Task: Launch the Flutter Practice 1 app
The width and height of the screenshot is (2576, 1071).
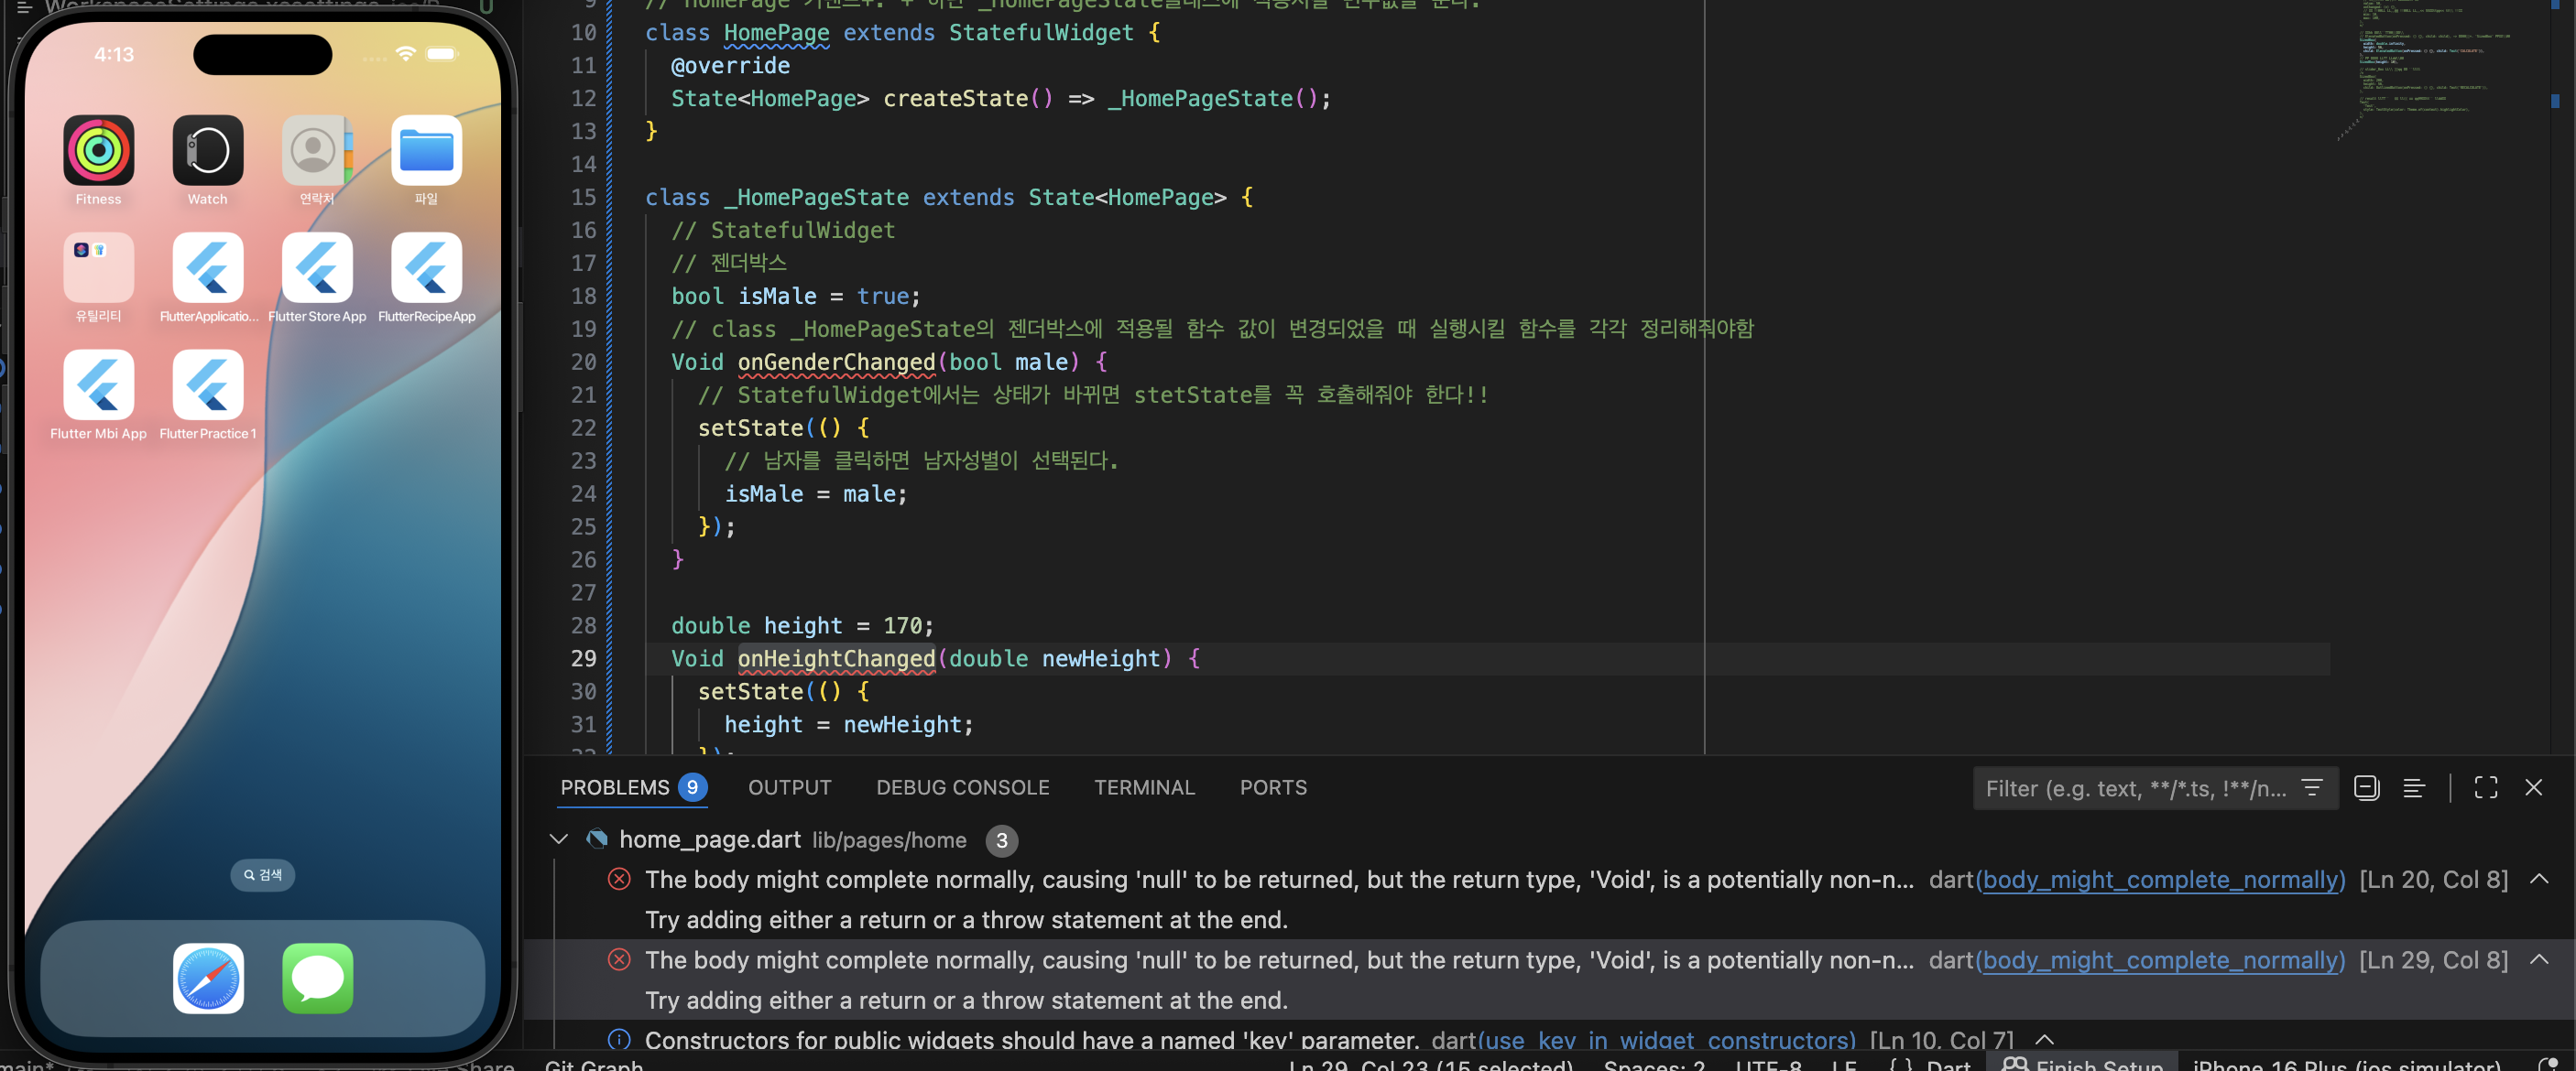Action: pos(207,384)
